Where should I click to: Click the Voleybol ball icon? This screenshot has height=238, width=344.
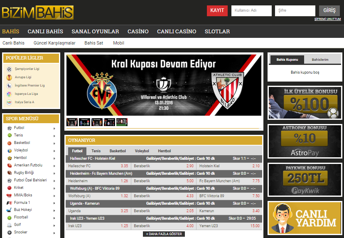[10, 151]
